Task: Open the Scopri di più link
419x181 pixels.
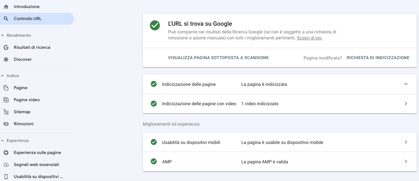Action: [x=309, y=38]
